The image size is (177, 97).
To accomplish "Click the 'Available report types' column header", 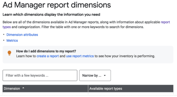I will 131,89.
